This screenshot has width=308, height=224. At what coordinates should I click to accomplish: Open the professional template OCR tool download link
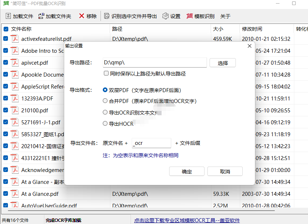click(x=187, y=220)
